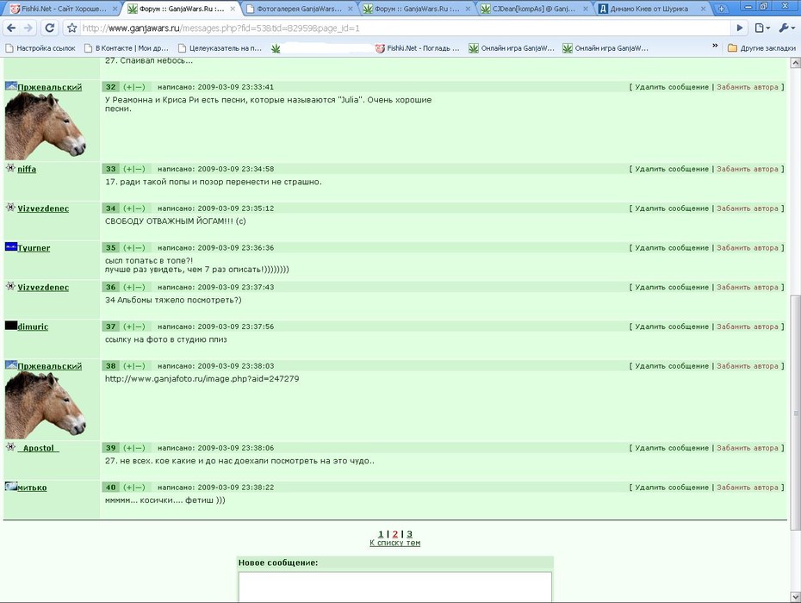801x603 pixels.
Task: Open _Apostol_'s profile
Action: click(x=38, y=448)
